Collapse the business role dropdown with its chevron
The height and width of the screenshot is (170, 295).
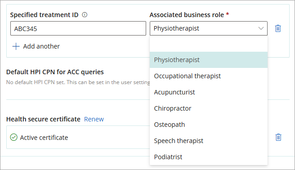tap(261, 28)
